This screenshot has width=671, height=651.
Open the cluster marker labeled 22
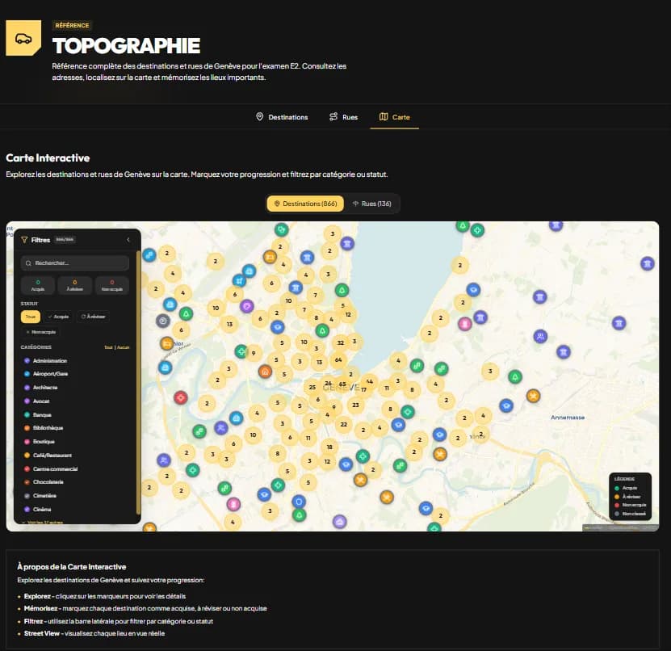tap(344, 425)
